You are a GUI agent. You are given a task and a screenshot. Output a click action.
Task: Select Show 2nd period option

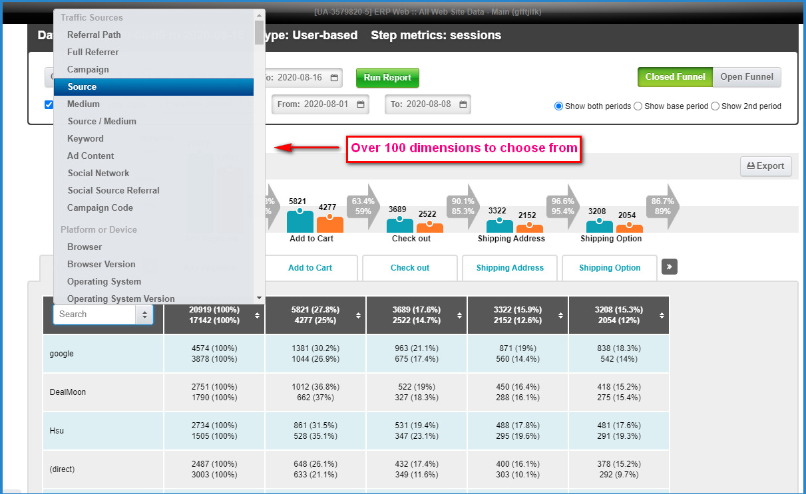(x=715, y=106)
